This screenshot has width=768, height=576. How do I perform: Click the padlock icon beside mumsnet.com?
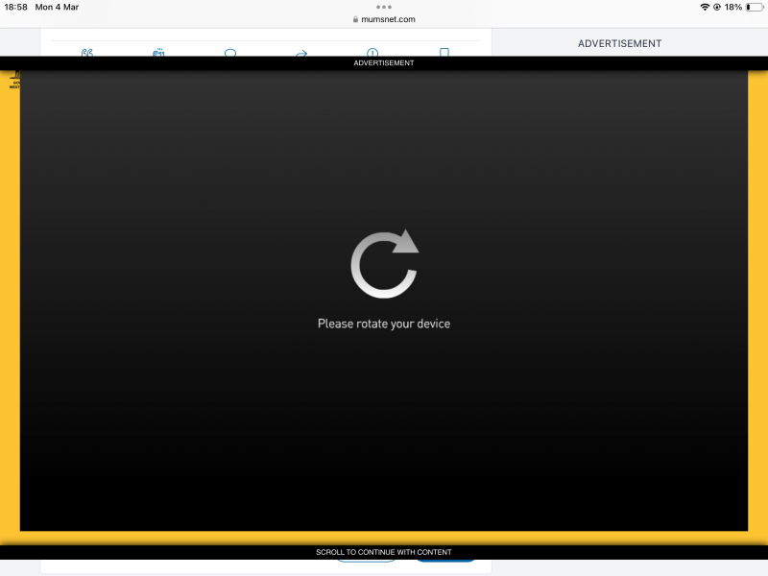[x=358, y=18]
